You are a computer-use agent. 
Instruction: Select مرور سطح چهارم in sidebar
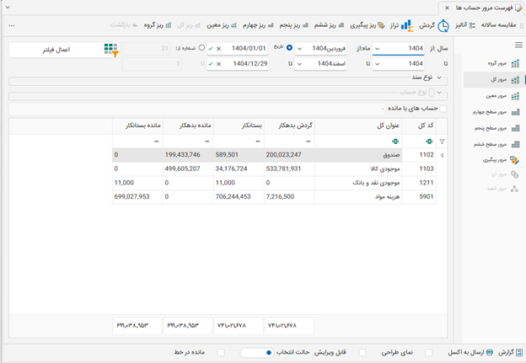[496, 112]
